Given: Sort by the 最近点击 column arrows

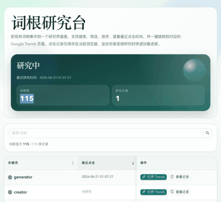Looking at the screenshot, I should (133, 163).
